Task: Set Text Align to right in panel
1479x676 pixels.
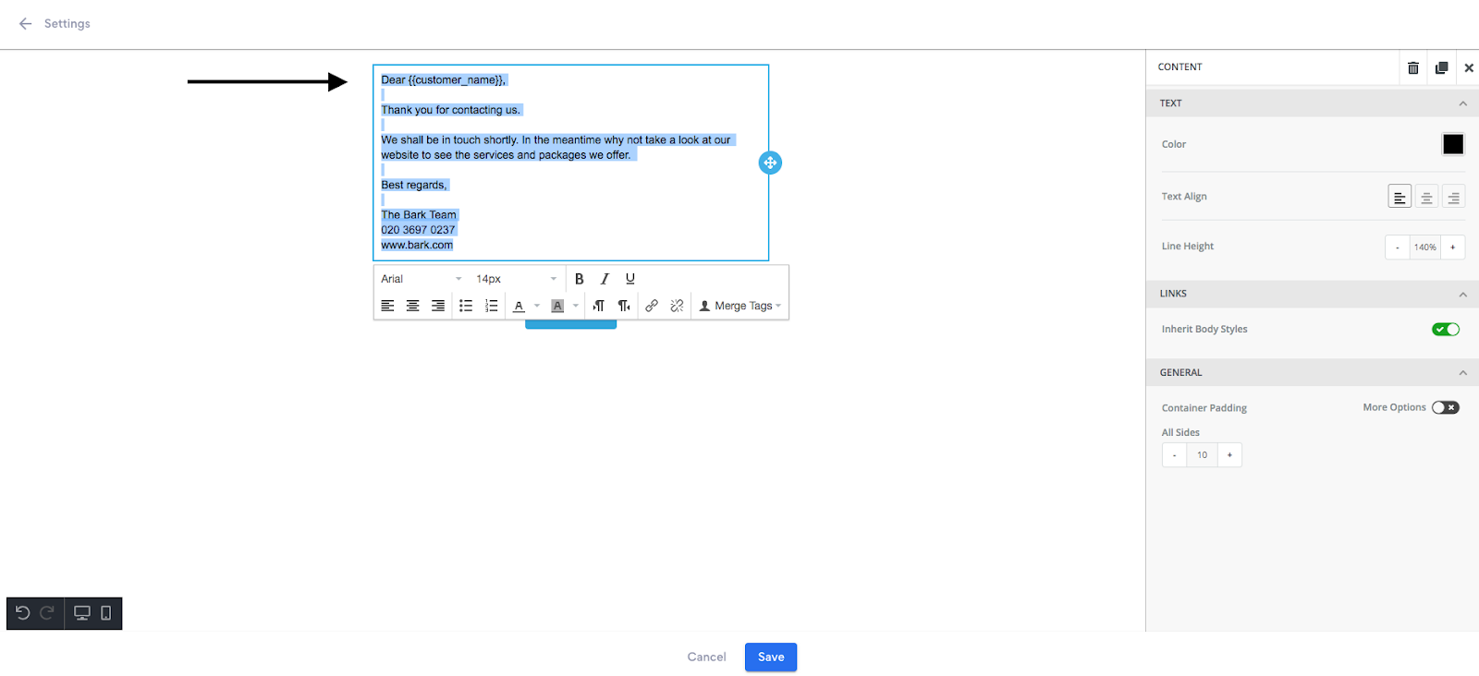Action: (x=1453, y=197)
